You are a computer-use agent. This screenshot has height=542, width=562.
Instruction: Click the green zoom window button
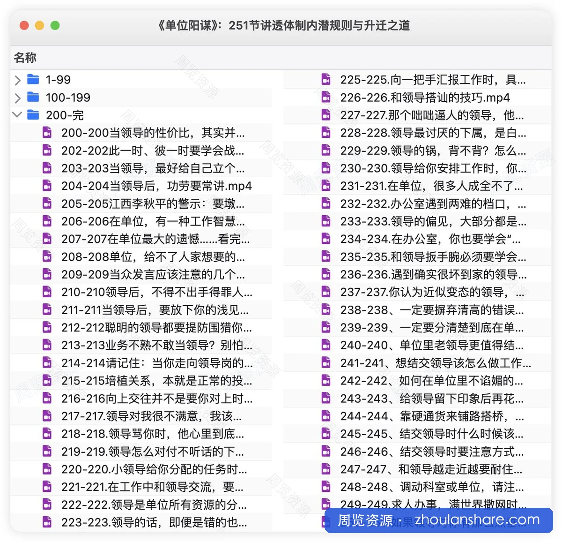tap(55, 25)
